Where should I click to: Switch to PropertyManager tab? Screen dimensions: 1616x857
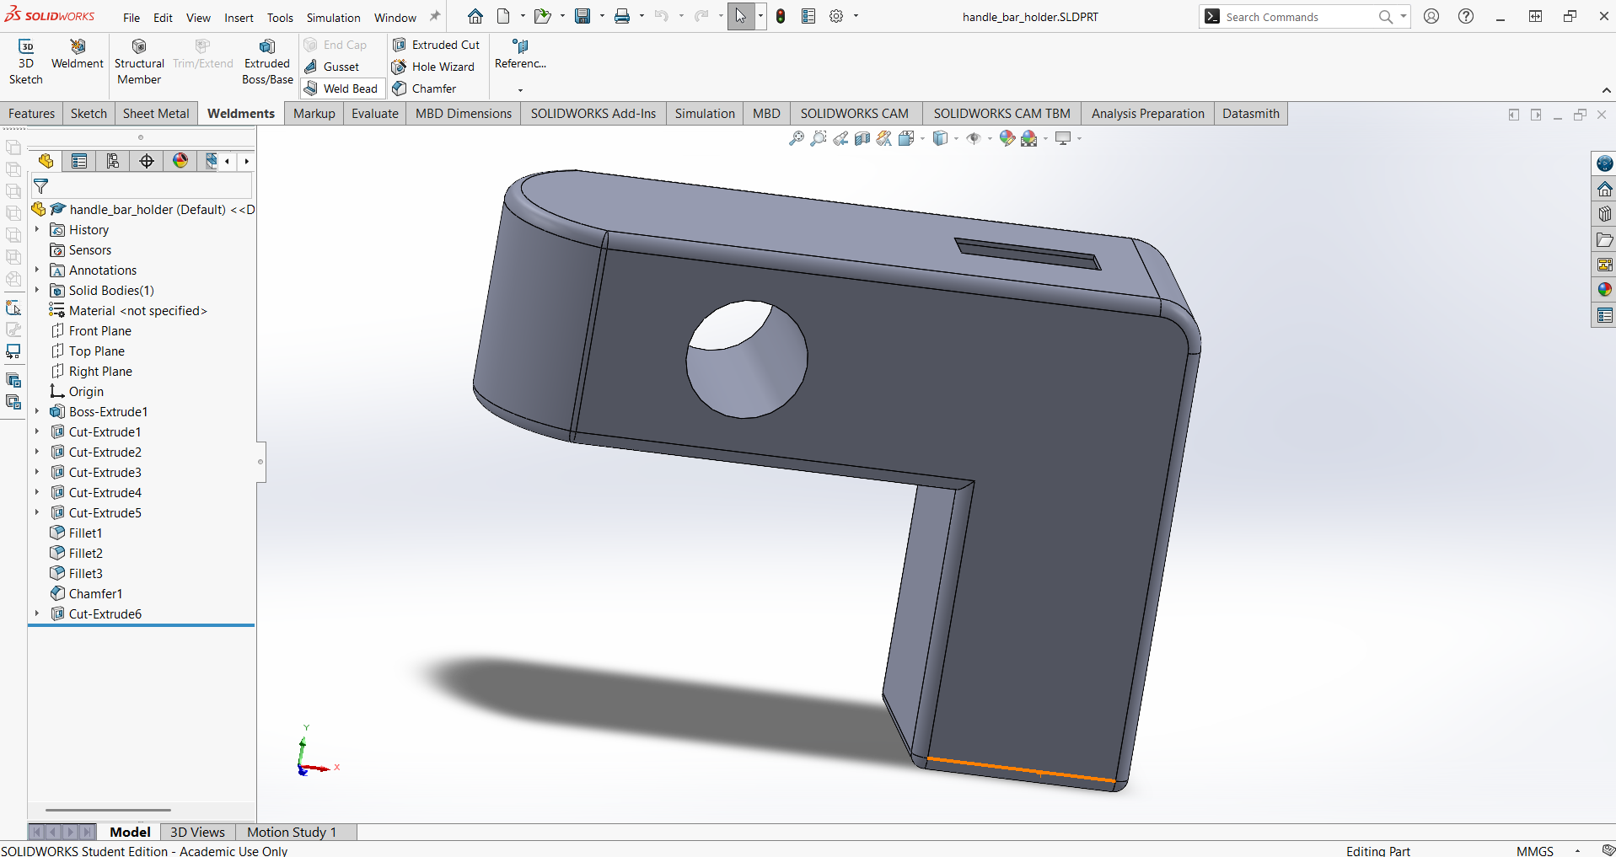[x=79, y=161]
